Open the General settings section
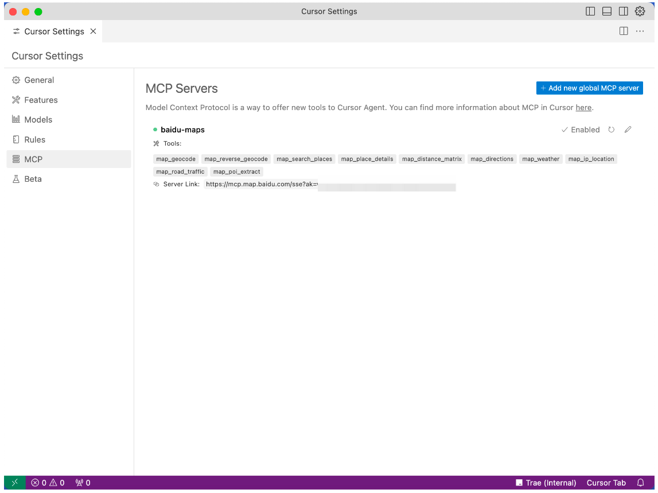The image size is (658, 493). 39,80
